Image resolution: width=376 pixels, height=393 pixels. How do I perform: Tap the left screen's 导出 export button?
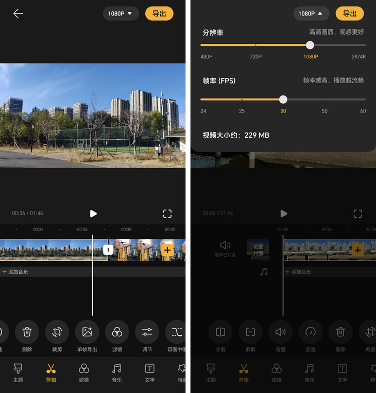[159, 13]
